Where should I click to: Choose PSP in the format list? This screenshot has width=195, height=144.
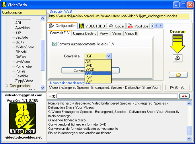[98, 77]
